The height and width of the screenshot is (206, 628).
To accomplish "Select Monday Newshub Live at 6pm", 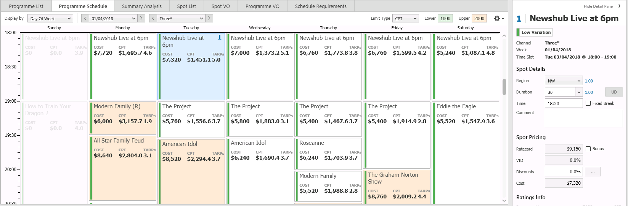I will (122, 67).
